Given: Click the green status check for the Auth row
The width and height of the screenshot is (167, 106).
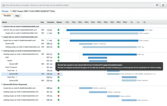Looking at the screenshot, I should point(59,57).
